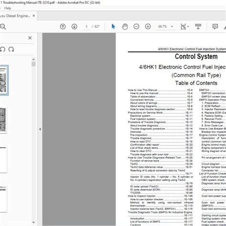This screenshot has width=226, height=226.
Task: Add a comment with speech bubble icon
Action: [x=215, y=27]
